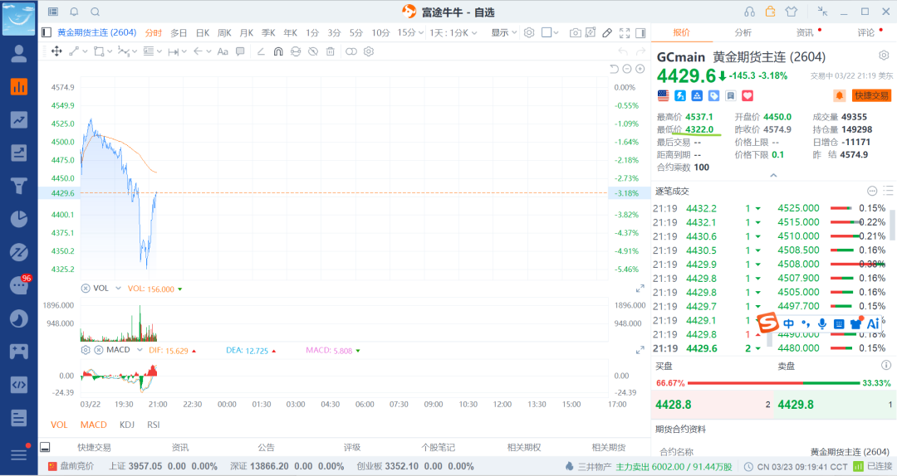The height and width of the screenshot is (476, 897).
Task: Open the news document icon in sidebar
Action: tap(19, 418)
